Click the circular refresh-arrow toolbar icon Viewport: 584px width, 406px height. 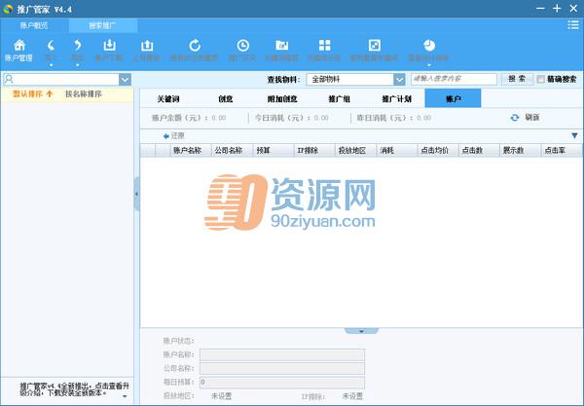point(195,46)
